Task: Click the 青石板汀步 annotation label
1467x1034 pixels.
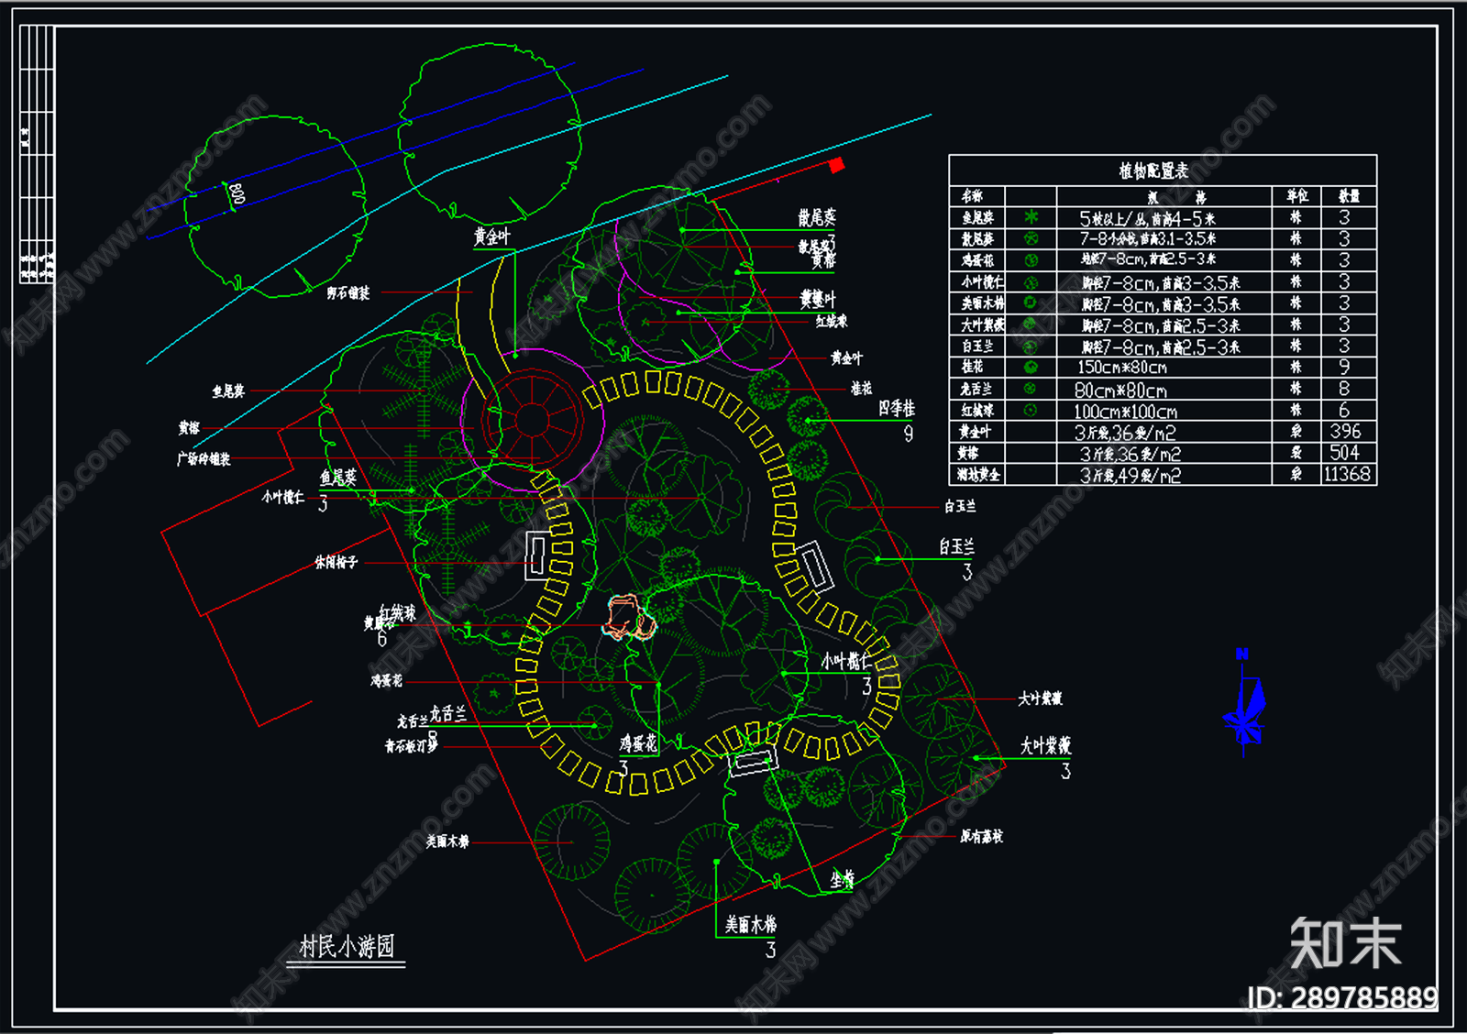Action: click(412, 747)
